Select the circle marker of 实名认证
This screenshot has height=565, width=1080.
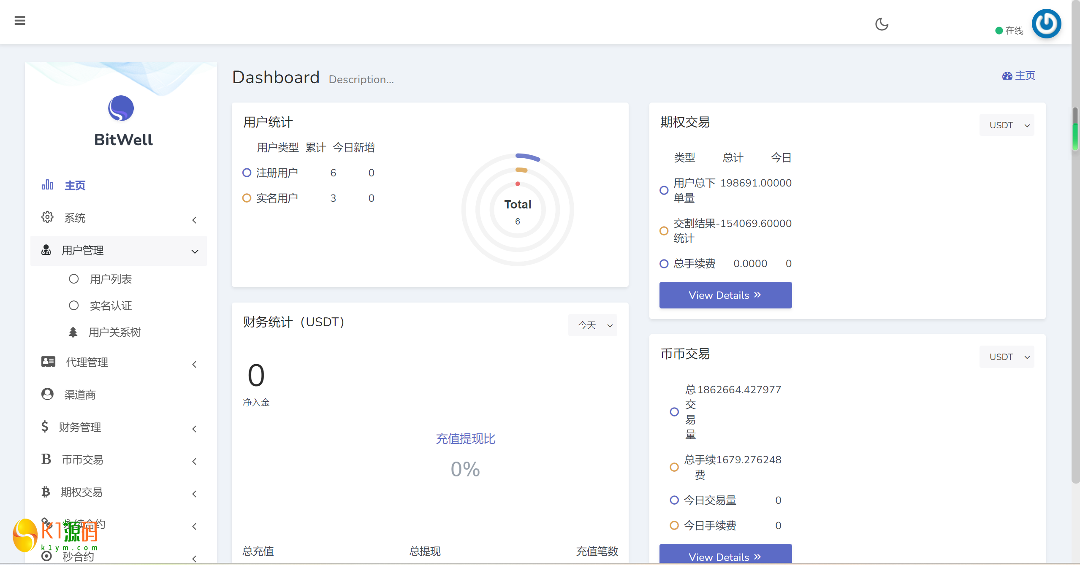coord(74,305)
